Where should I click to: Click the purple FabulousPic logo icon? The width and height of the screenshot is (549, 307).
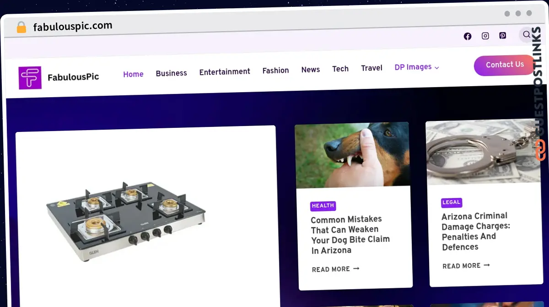(29, 77)
